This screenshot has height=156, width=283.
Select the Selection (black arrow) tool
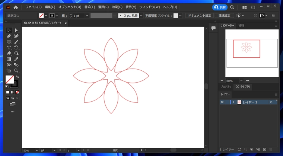click(9, 30)
